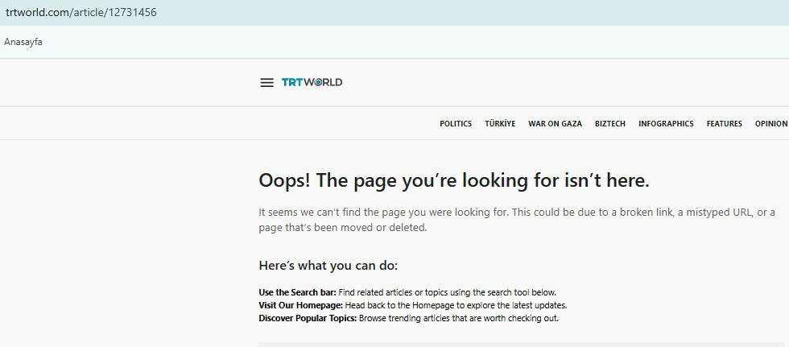Navigate to the Infographics page
Image resolution: width=789 pixels, height=347 pixels.
point(666,124)
